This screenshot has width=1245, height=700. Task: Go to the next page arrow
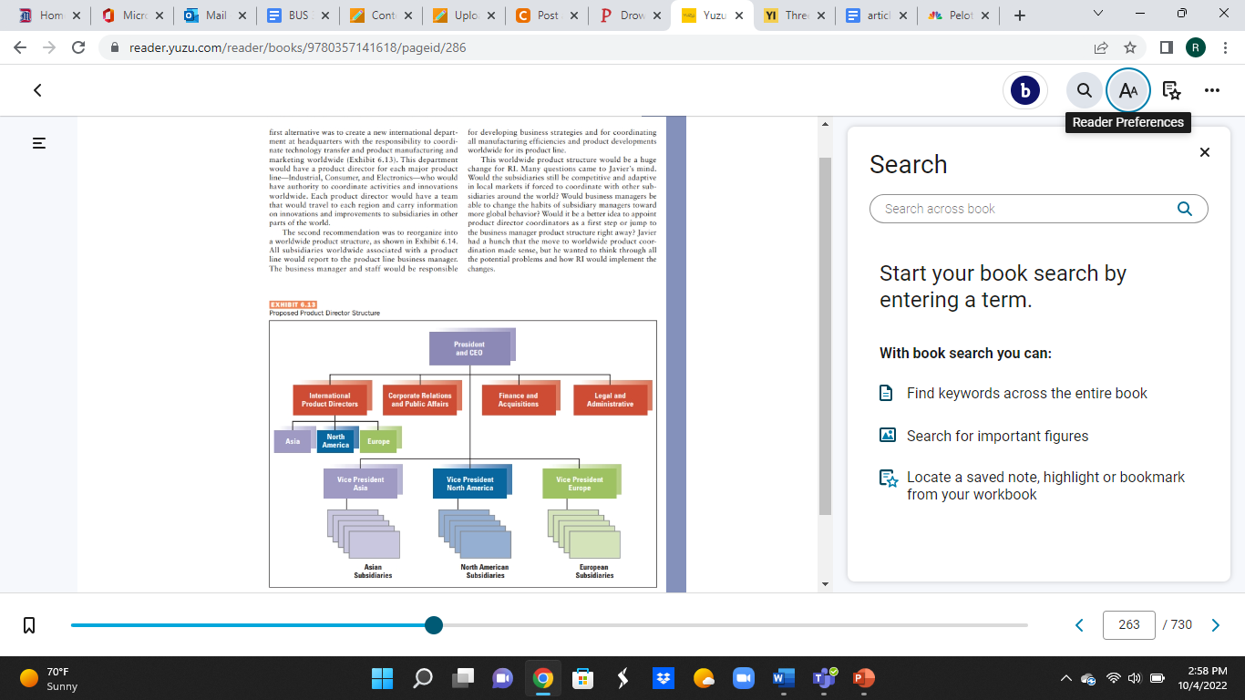point(1215,625)
